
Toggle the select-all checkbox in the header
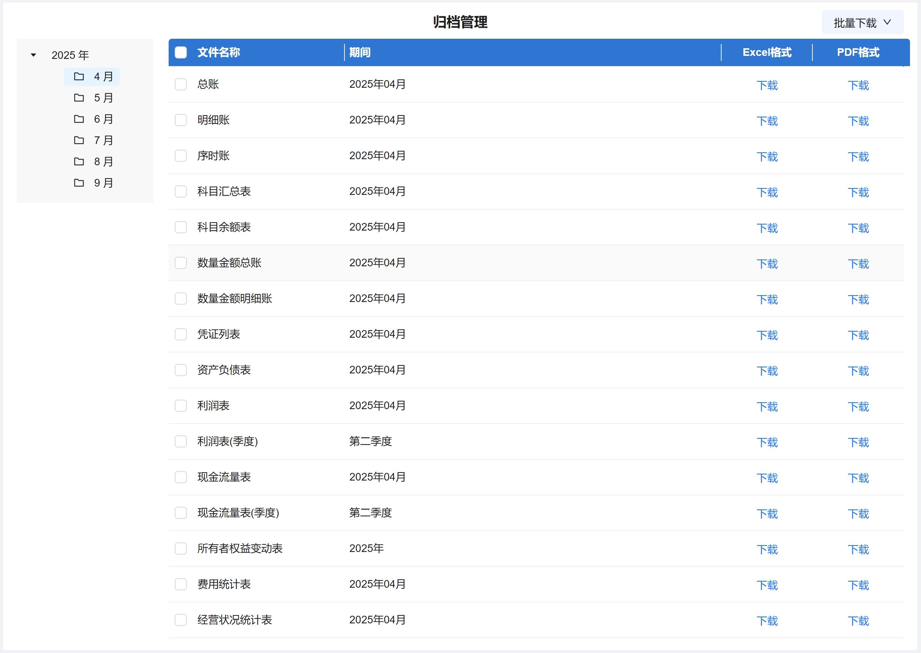[181, 52]
